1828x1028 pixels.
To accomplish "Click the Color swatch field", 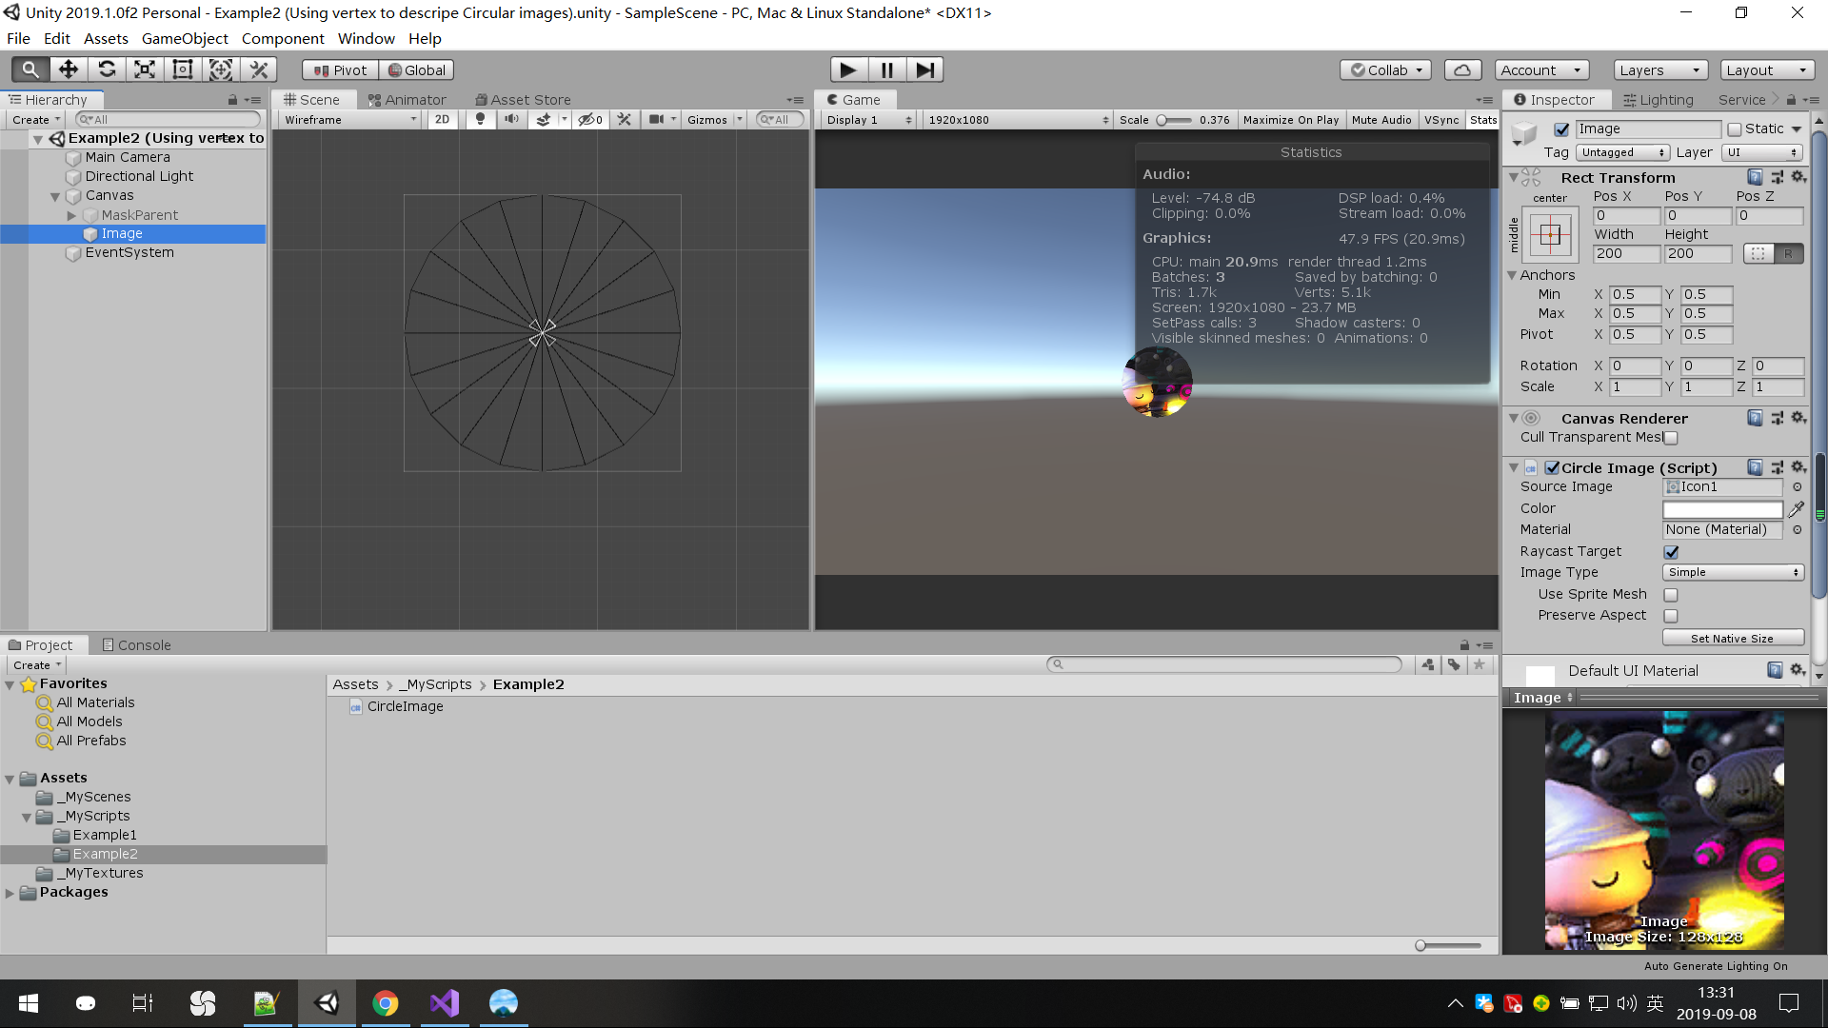I will (x=1721, y=509).
